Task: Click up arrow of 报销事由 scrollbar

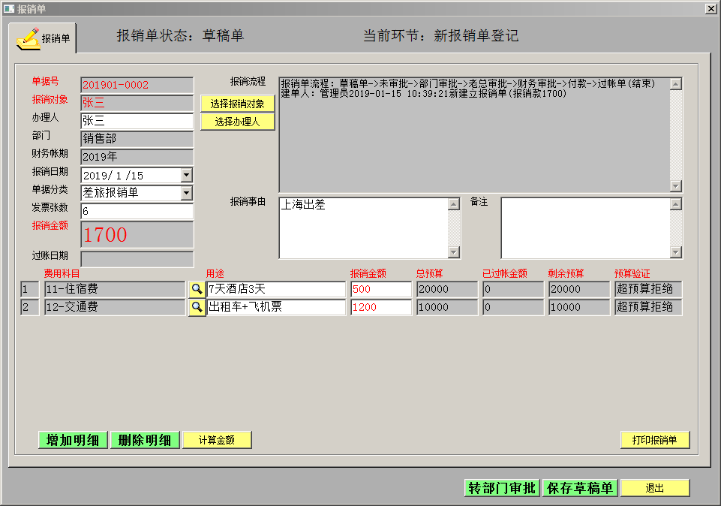Action: coord(454,203)
